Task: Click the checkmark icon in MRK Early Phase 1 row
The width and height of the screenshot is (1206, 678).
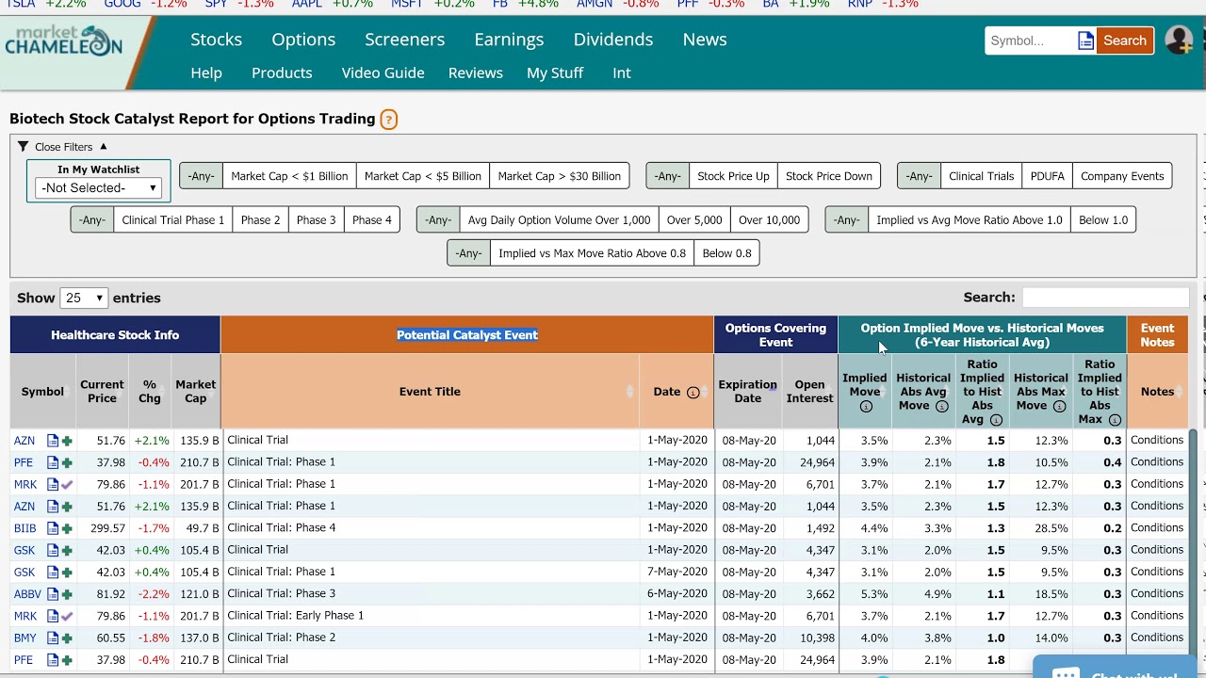Action: coord(67,617)
